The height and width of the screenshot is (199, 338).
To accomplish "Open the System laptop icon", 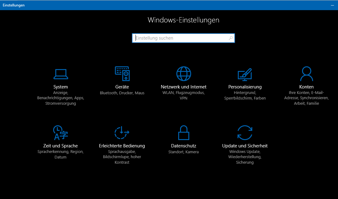I will 61,74.
